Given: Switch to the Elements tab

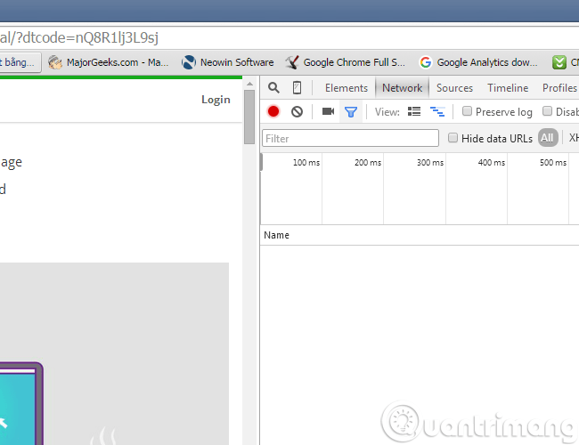Looking at the screenshot, I should pyautogui.click(x=347, y=88).
